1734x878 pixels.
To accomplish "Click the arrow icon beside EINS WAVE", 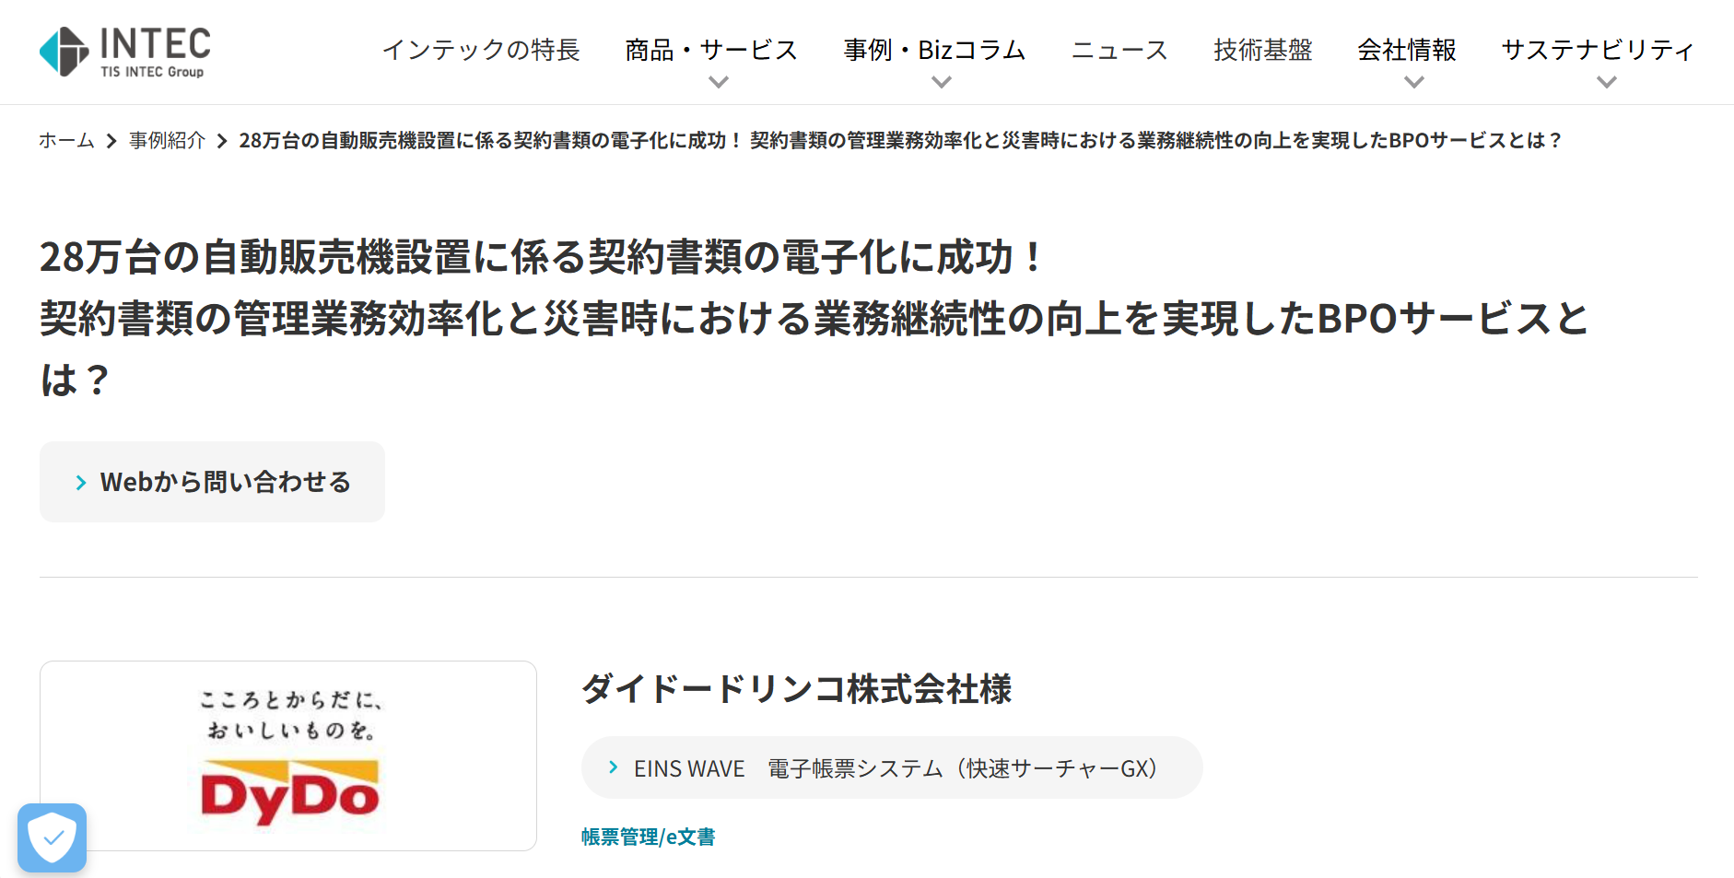I will pyautogui.click(x=614, y=767).
